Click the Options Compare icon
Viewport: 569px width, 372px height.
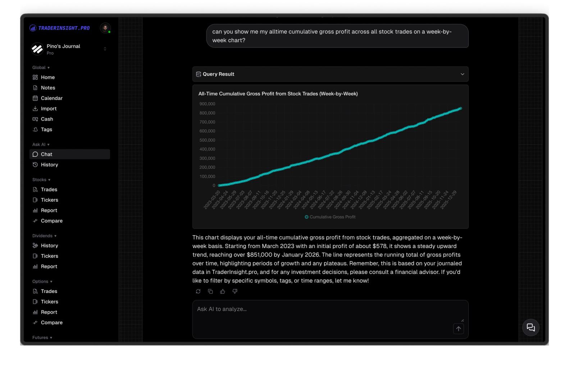coord(35,322)
